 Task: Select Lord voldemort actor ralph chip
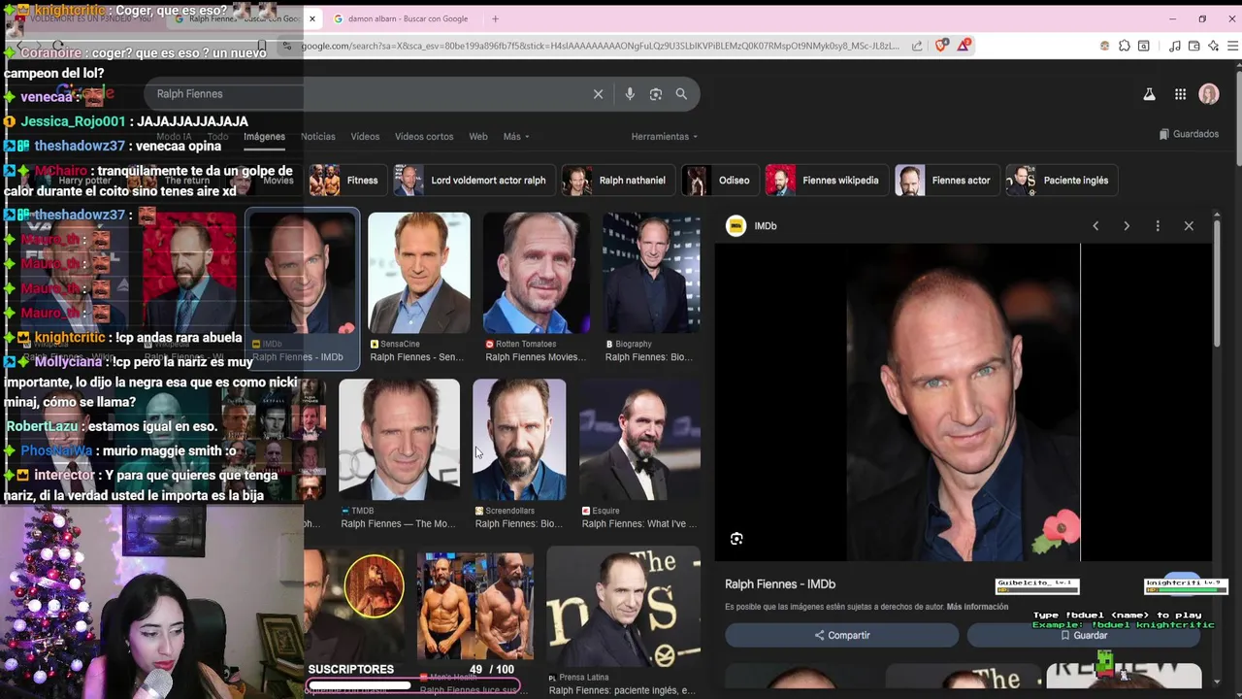(x=473, y=181)
